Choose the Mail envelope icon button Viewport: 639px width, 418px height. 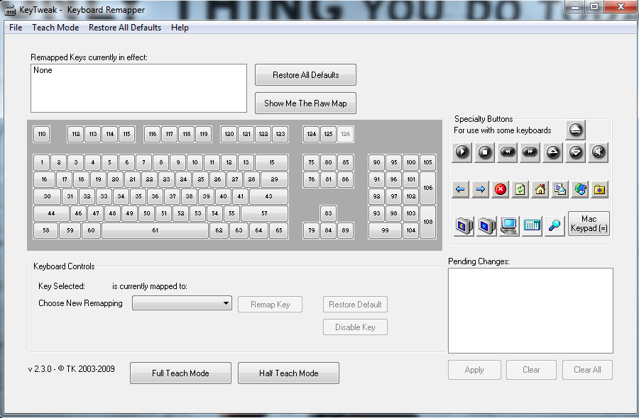[560, 189]
